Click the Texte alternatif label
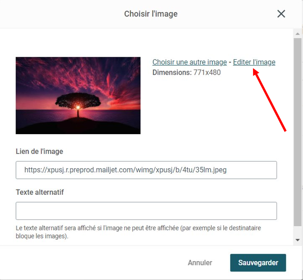The height and width of the screenshot is (280, 303). click(x=40, y=192)
